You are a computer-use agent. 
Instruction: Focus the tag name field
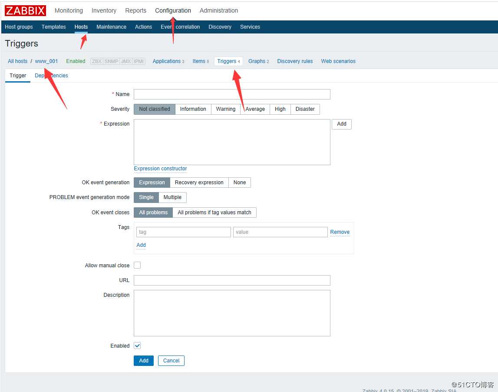(x=184, y=232)
